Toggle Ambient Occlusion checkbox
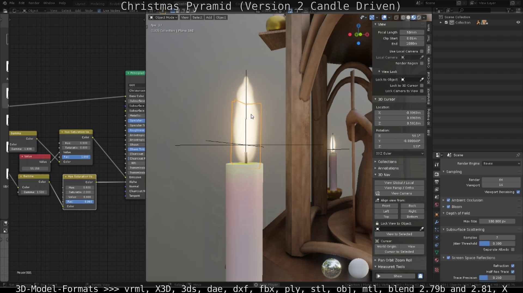 (448, 200)
